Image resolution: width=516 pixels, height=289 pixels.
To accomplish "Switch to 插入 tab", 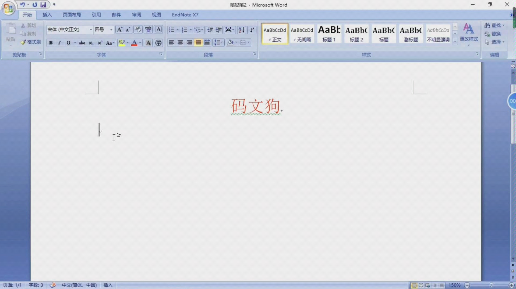I will click(47, 15).
